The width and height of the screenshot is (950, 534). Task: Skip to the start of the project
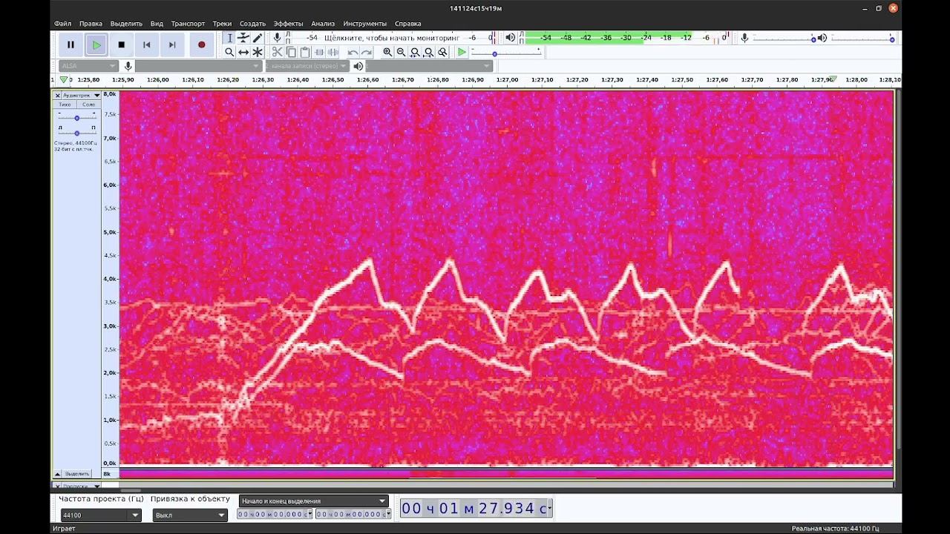146,44
